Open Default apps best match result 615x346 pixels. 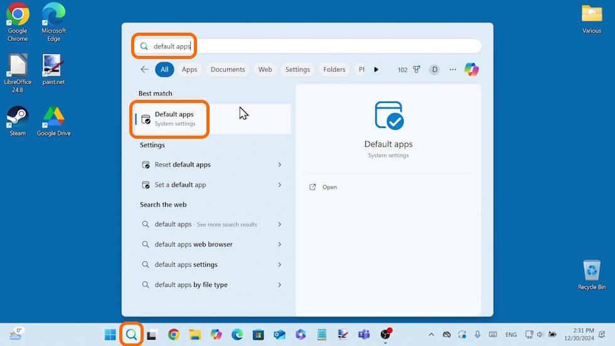point(213,119)
